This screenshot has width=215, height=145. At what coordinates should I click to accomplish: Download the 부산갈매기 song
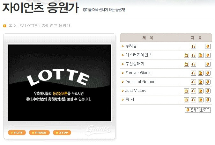208,64
